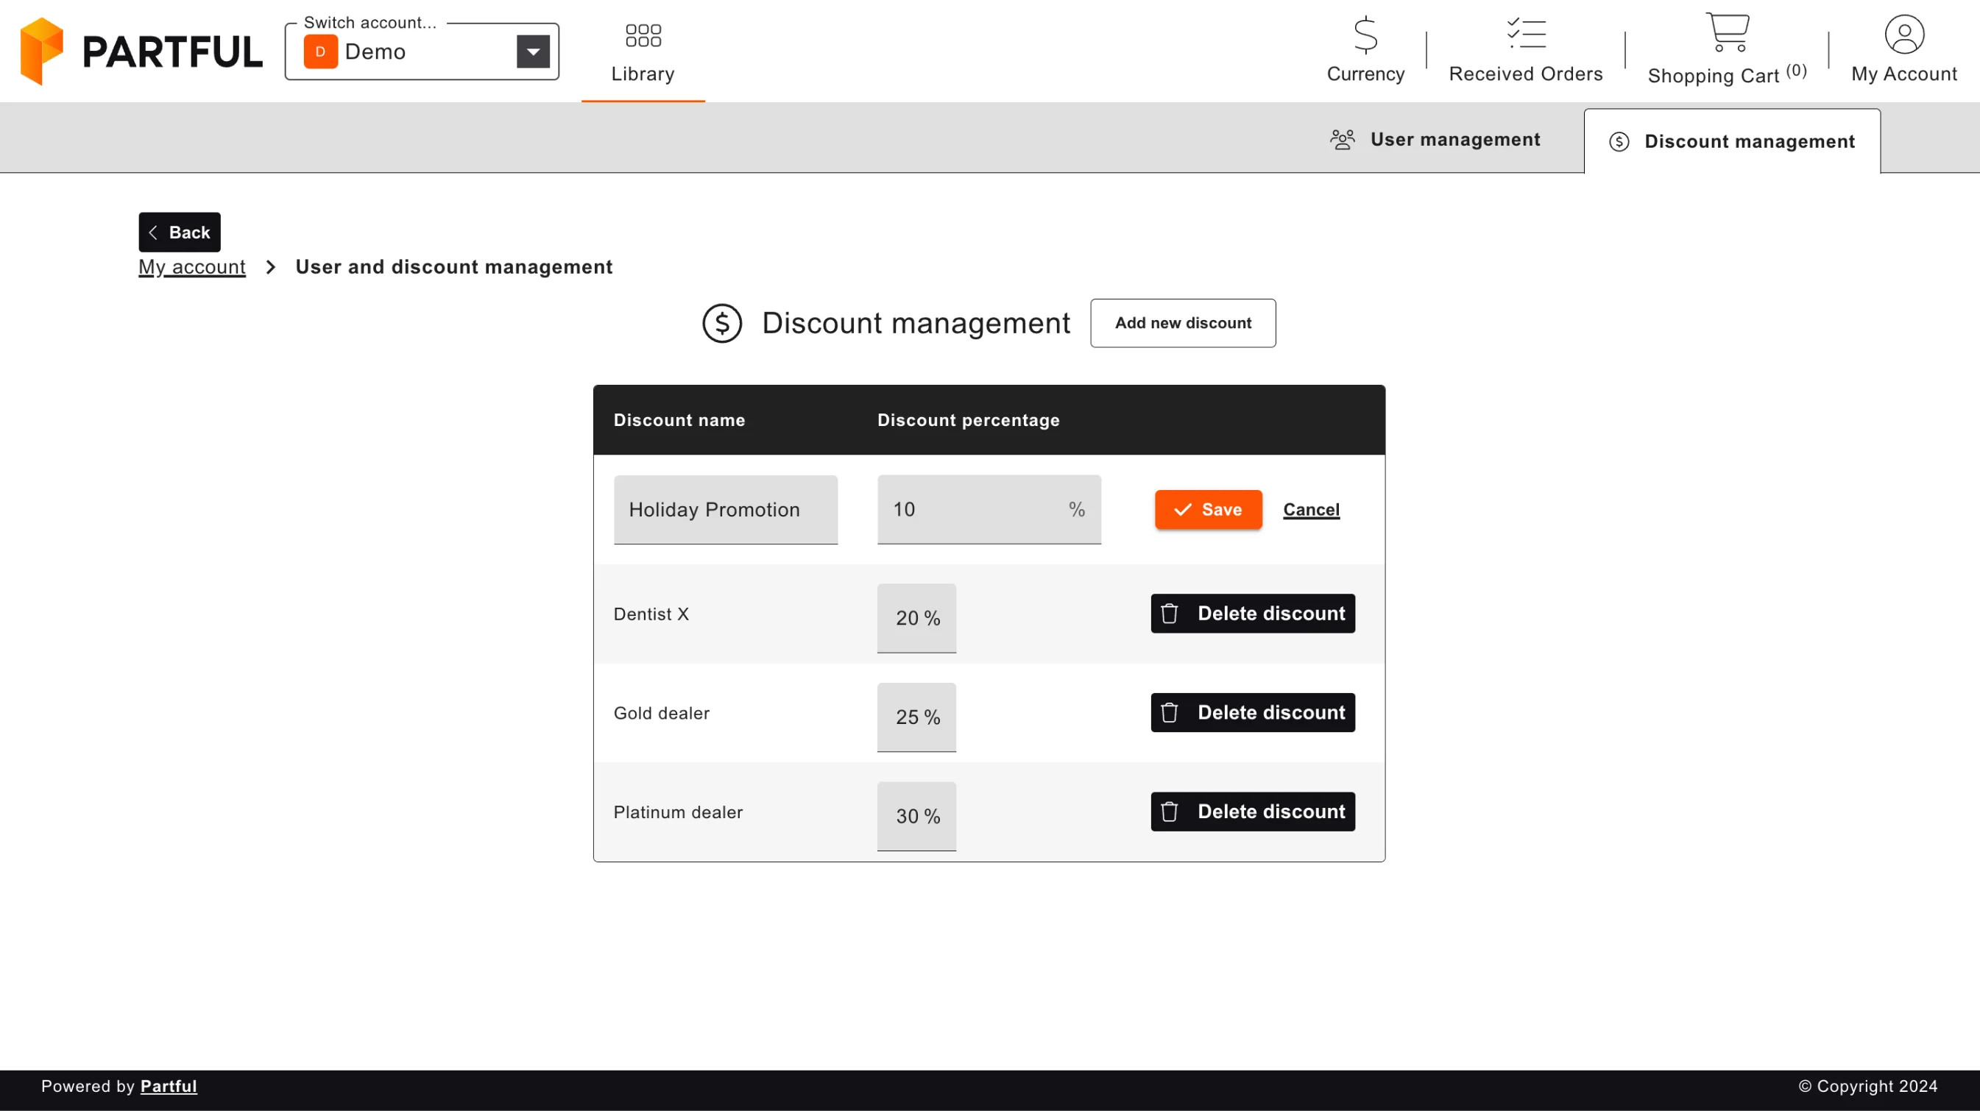This screenshot has width=1980, height=1111.
Task: Click the orange D account avatar
Action: click(320, 52)
